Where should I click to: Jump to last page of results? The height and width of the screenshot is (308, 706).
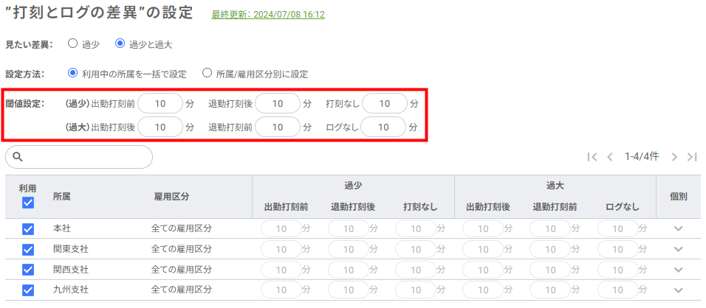pos(692,157)
